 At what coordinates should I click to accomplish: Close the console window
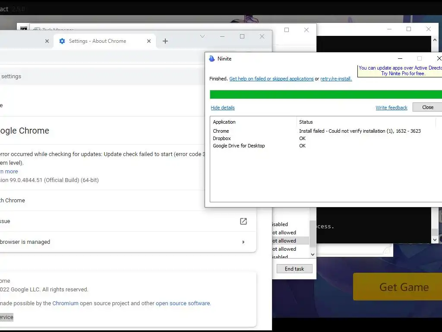click(x=429, y=29)
